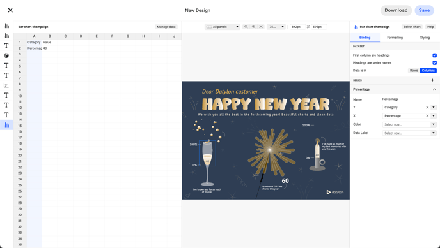Select row header 10 in the data sheet
The image size is (440, 248).
point(20,96)
